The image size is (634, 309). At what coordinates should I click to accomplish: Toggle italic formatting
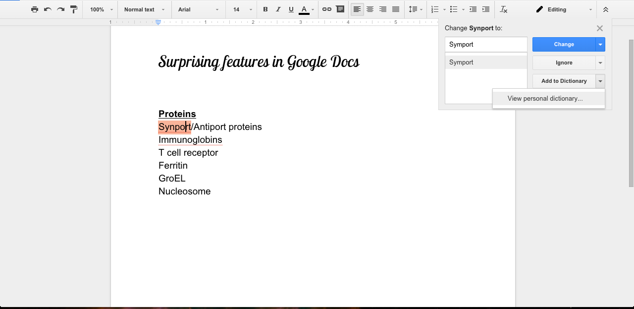(x=278, y=9)
